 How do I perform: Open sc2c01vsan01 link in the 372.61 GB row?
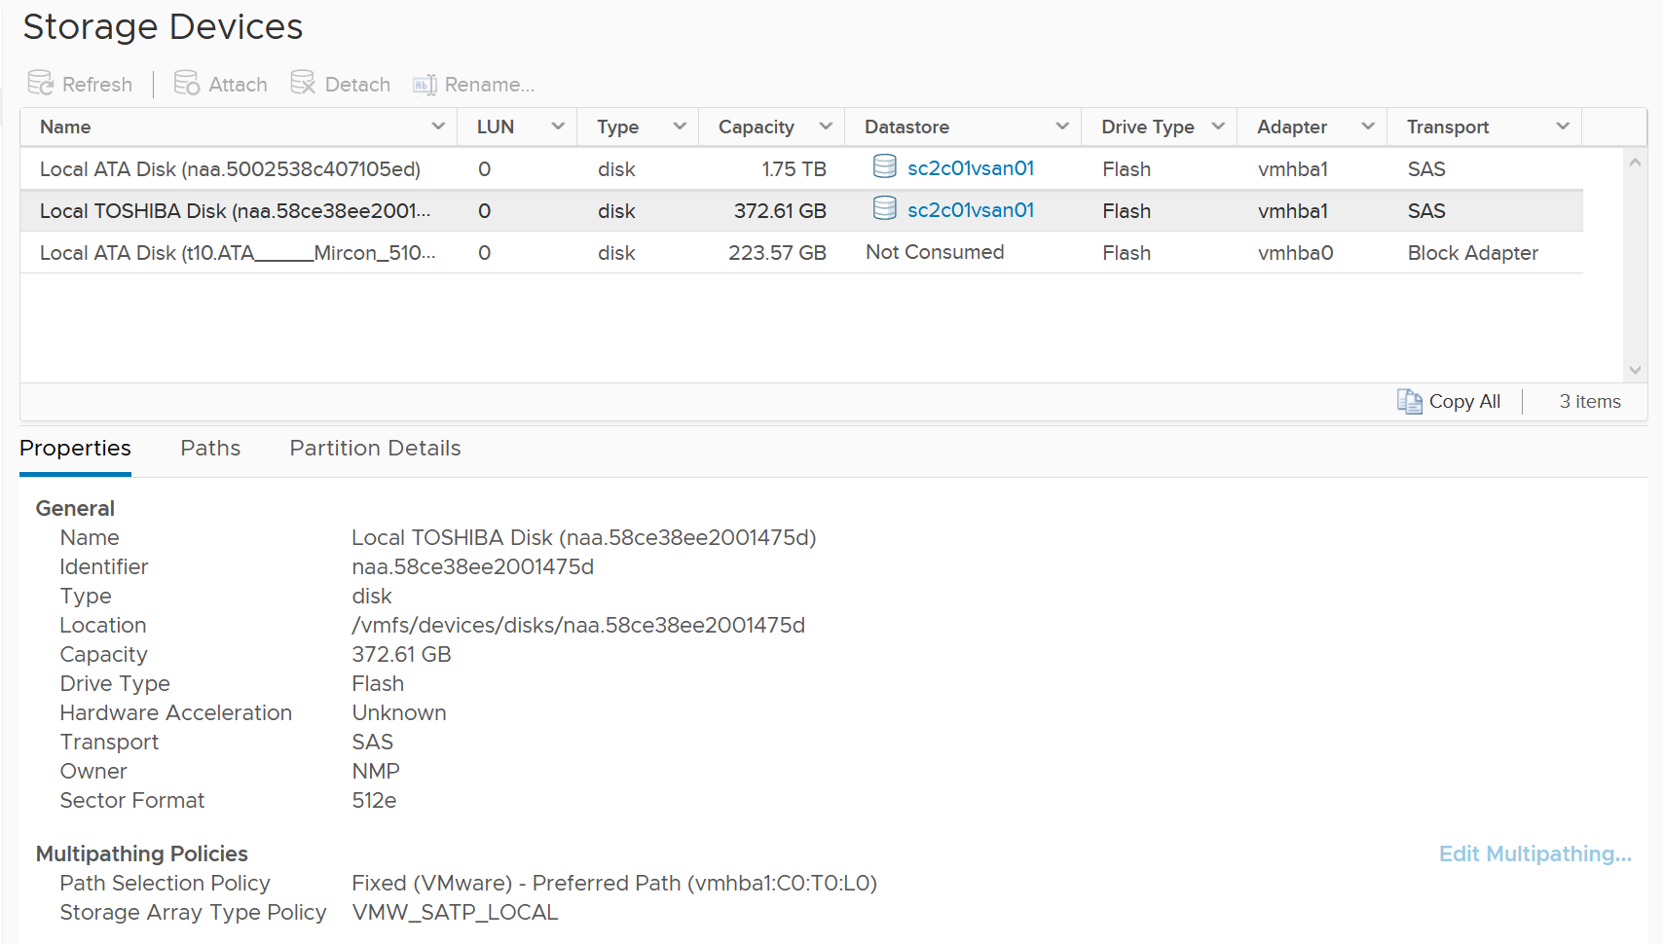click(x=971, y=210)
